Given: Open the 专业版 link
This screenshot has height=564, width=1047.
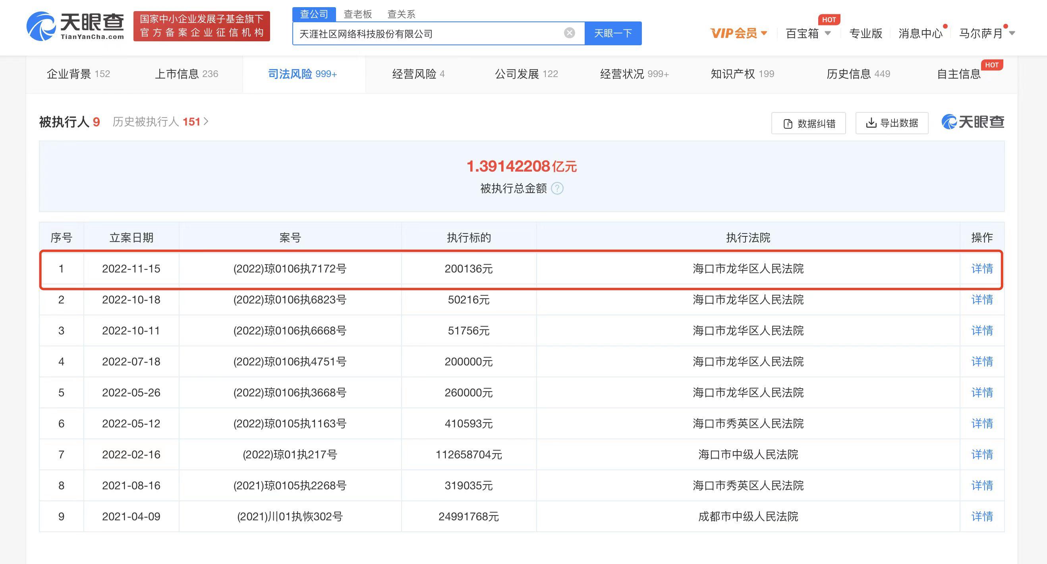Looking at the screenshot, I should (865, 33).
